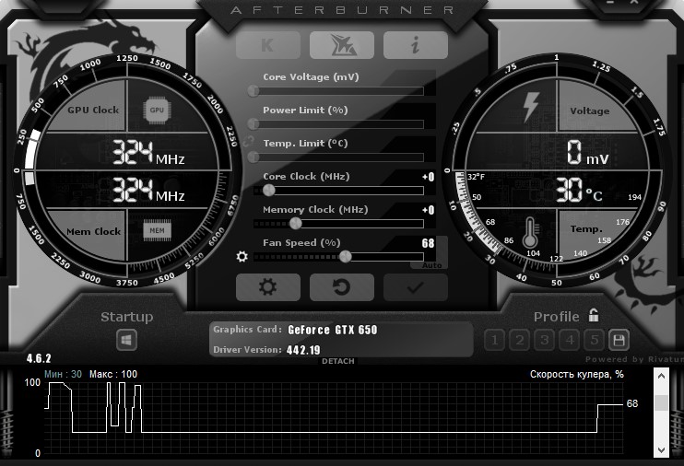Click the Core Voltage slider handle
Screen dimensions: 684x466
[253, 90]
